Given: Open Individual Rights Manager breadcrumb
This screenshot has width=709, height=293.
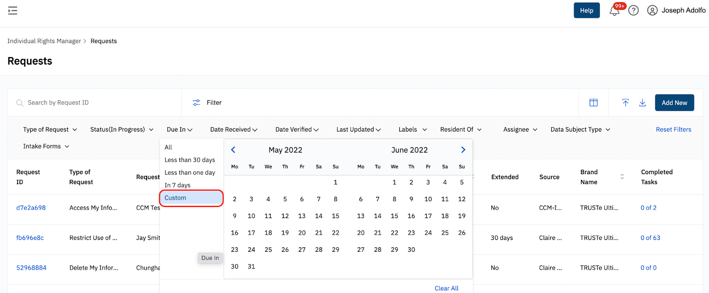Looking at the screenshot, I should coord(44,41).
